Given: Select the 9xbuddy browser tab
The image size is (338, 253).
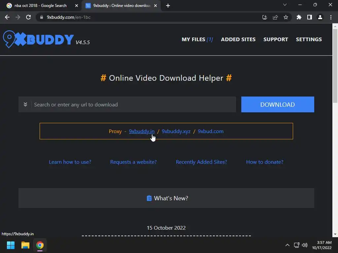Looking at the screenshot, I should coord(122,6).
